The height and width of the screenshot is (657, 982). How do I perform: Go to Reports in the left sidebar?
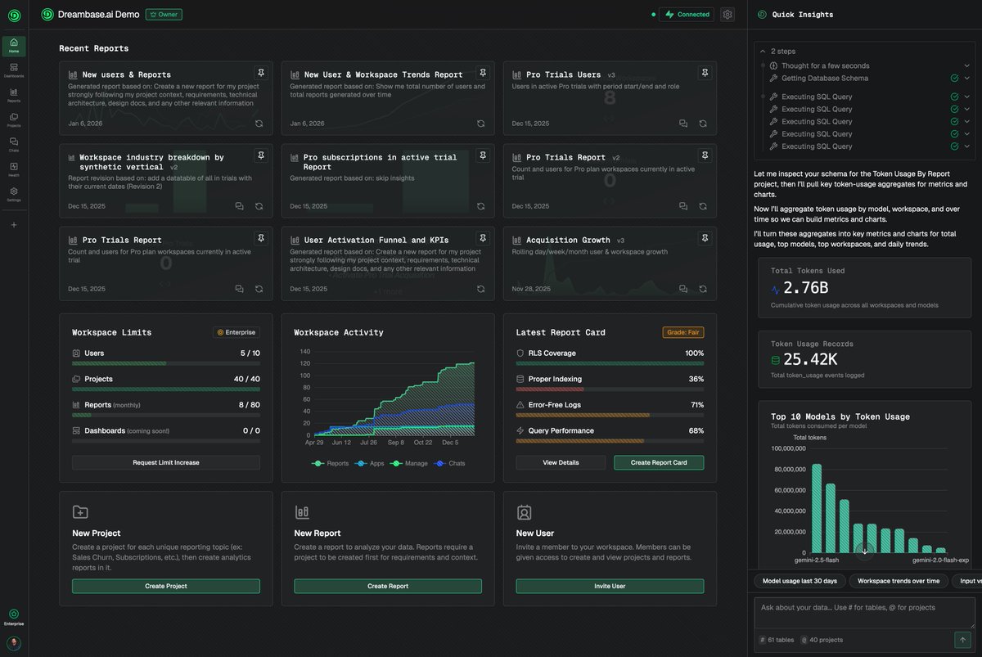14,95
